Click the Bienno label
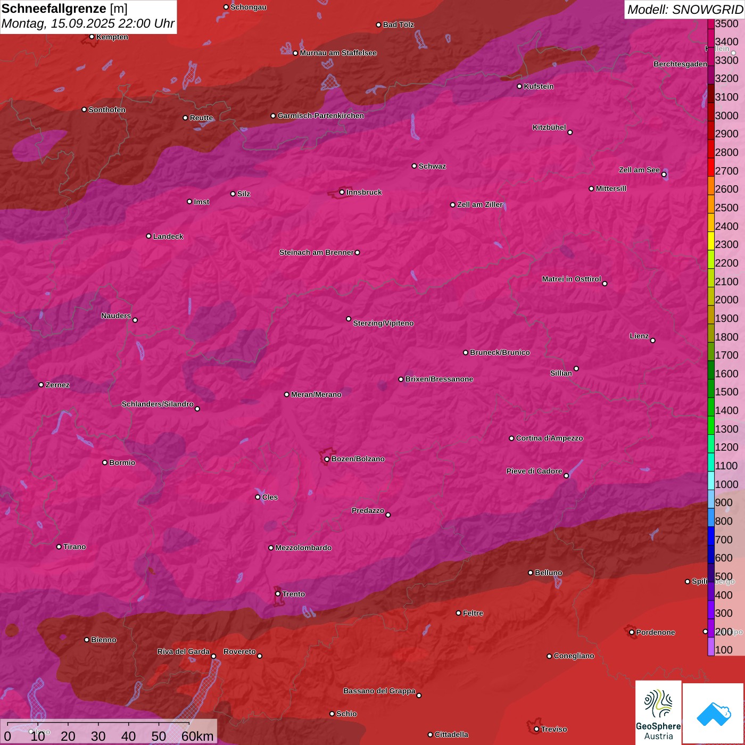 tap(103, 640)
